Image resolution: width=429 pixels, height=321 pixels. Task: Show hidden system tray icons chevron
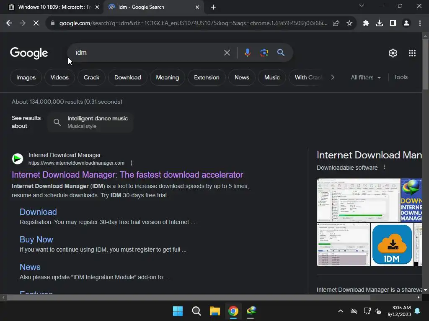tap(341, 311)
